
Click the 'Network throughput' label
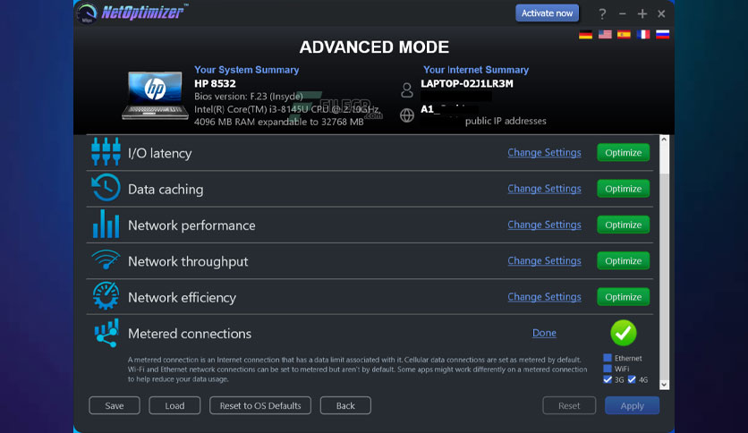coord(188,261)
